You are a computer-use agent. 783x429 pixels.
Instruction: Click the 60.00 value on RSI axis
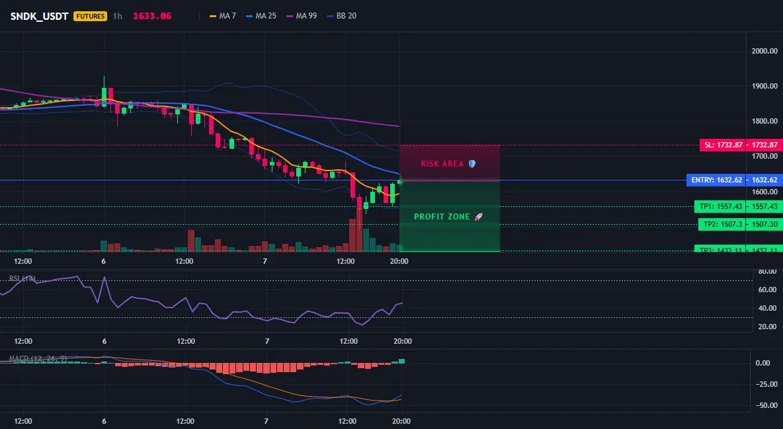(767, 290)
